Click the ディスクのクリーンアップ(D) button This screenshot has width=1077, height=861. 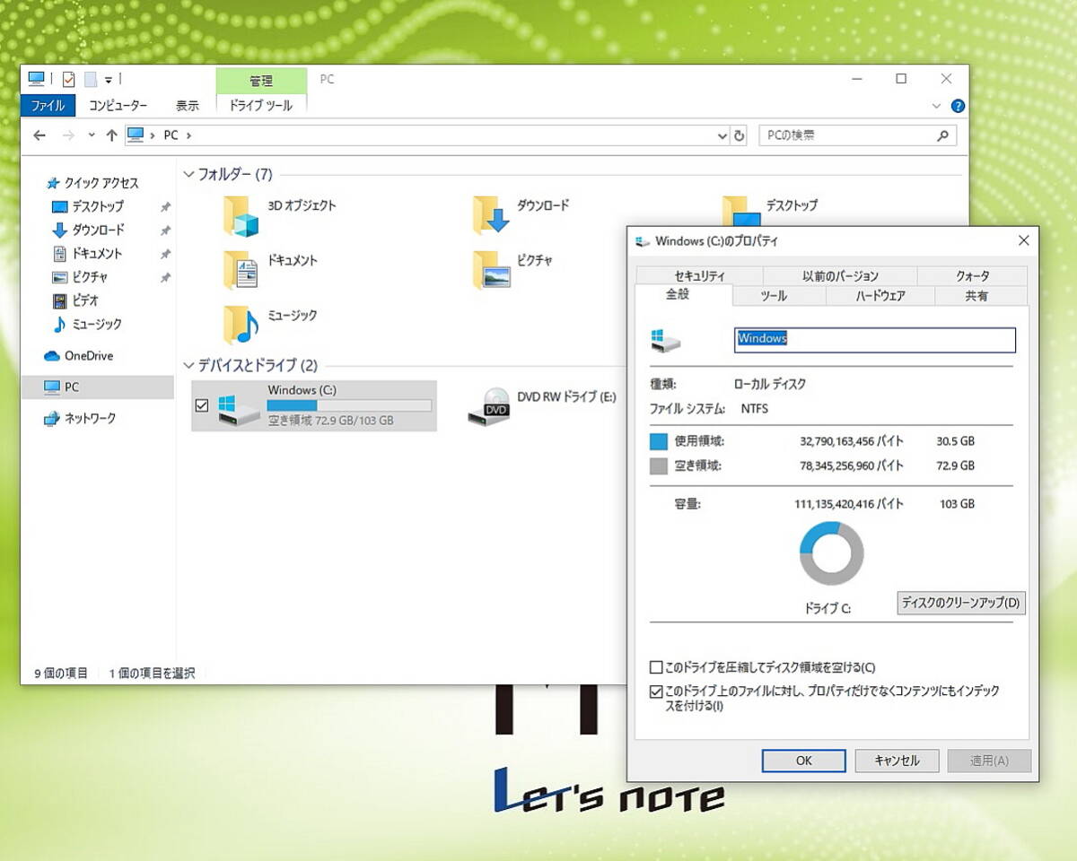point(961,603)
